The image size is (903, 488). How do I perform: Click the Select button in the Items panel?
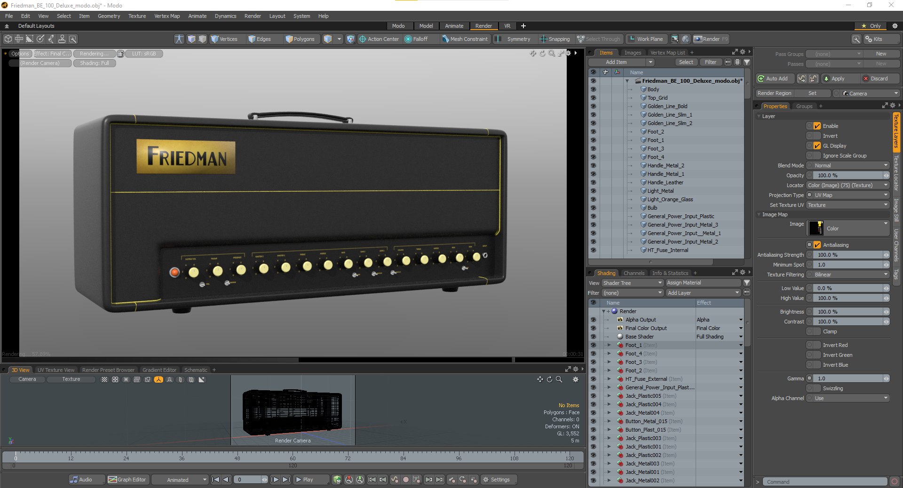pyautogui.click(x=686, y=62)
